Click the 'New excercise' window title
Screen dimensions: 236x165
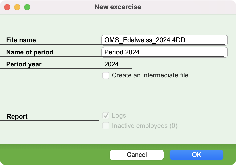pyautogui.click(x=118, y=7)
